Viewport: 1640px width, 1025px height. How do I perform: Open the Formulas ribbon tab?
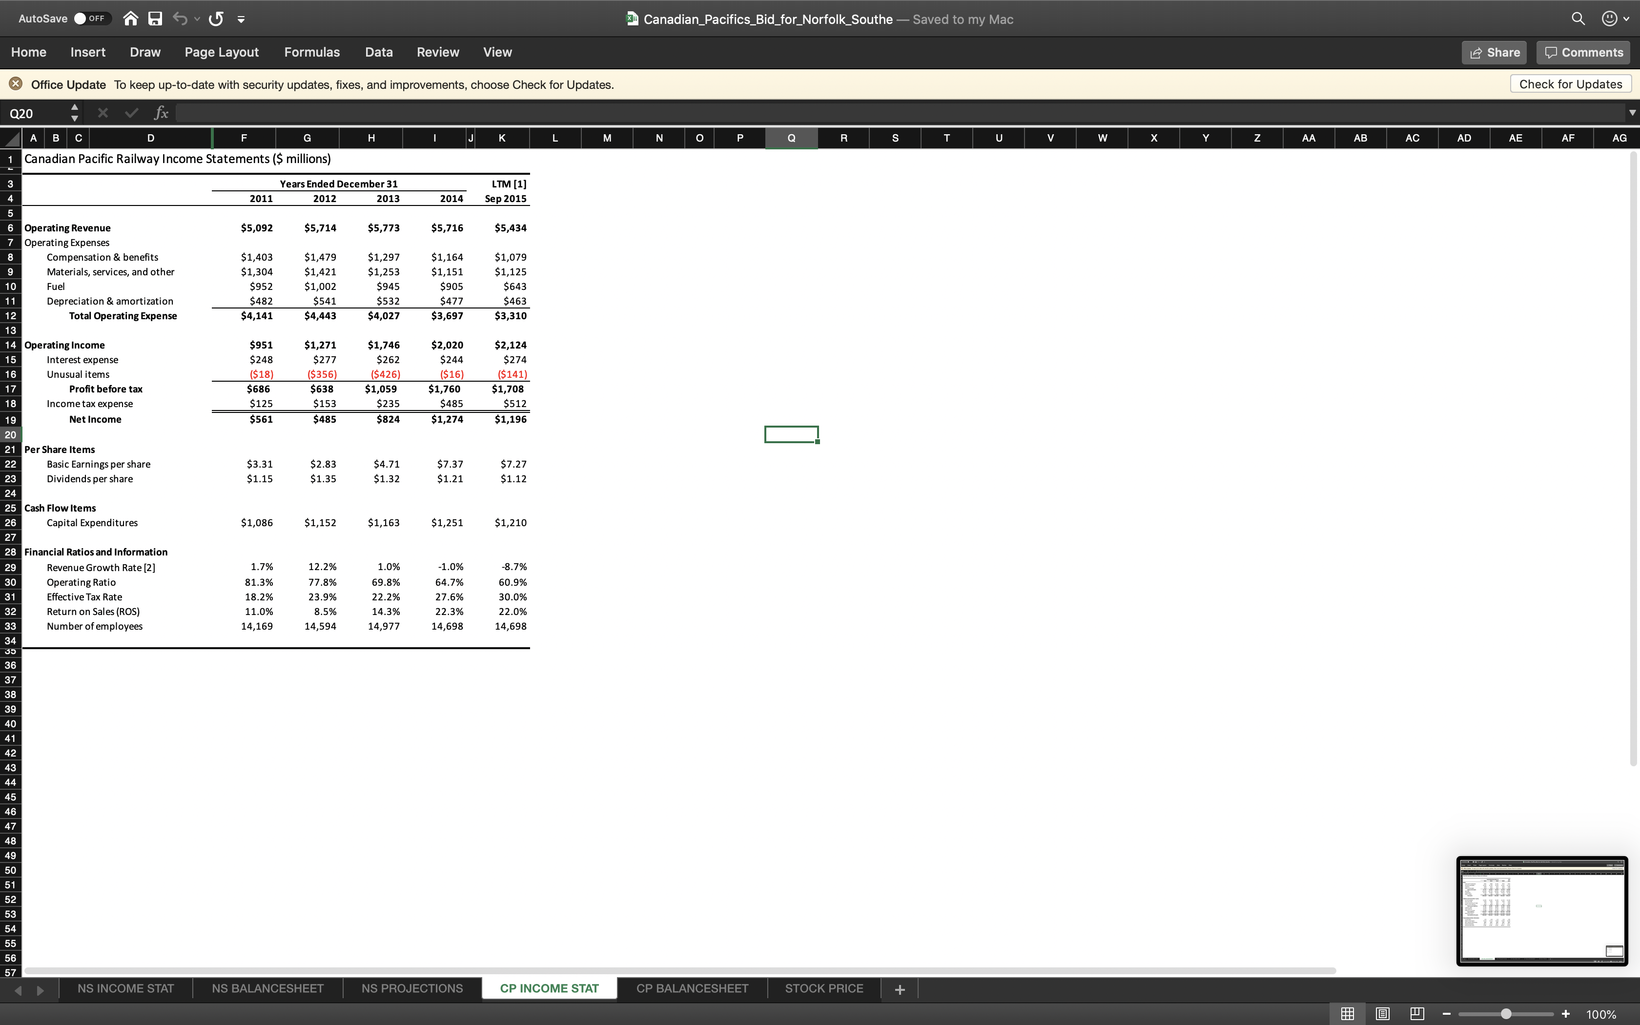click(312, 52)
